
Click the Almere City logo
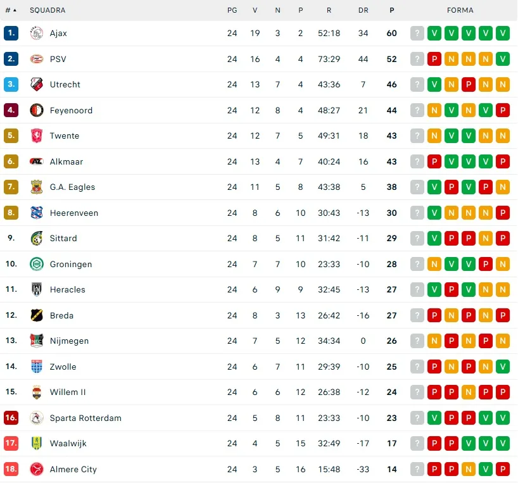click(x=36, y=469)
